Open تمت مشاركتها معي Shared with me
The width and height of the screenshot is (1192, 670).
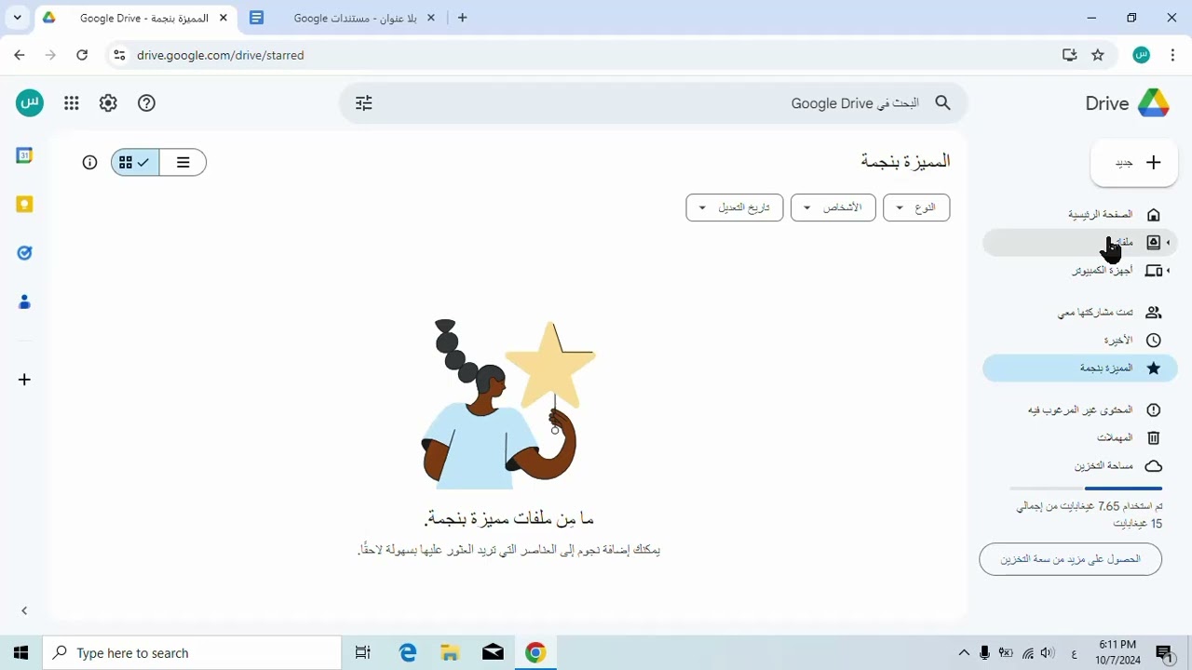[x=1080, y=313]
